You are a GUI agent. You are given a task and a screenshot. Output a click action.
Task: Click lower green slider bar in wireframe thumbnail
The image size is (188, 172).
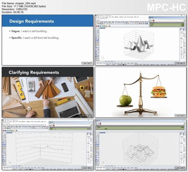(140, 129)
